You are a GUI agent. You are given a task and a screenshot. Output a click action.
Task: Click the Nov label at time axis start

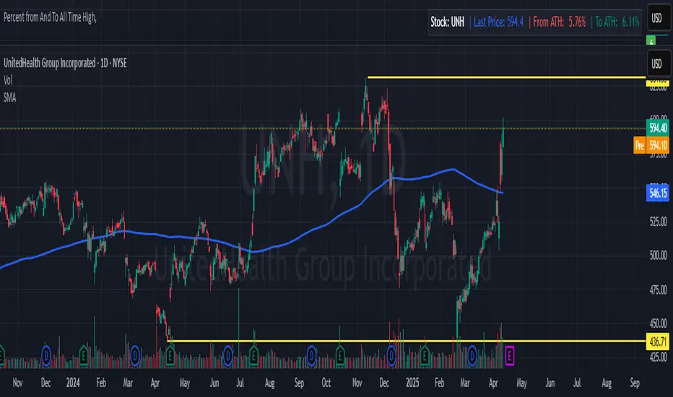click(17, 383)
